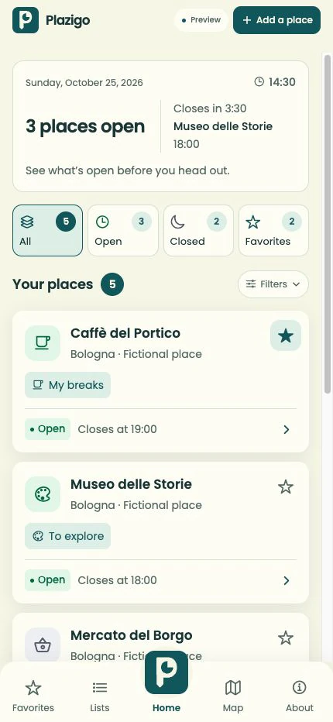Click the Add a place button
The width and height of the screenshot is (333, 722).
276,20
